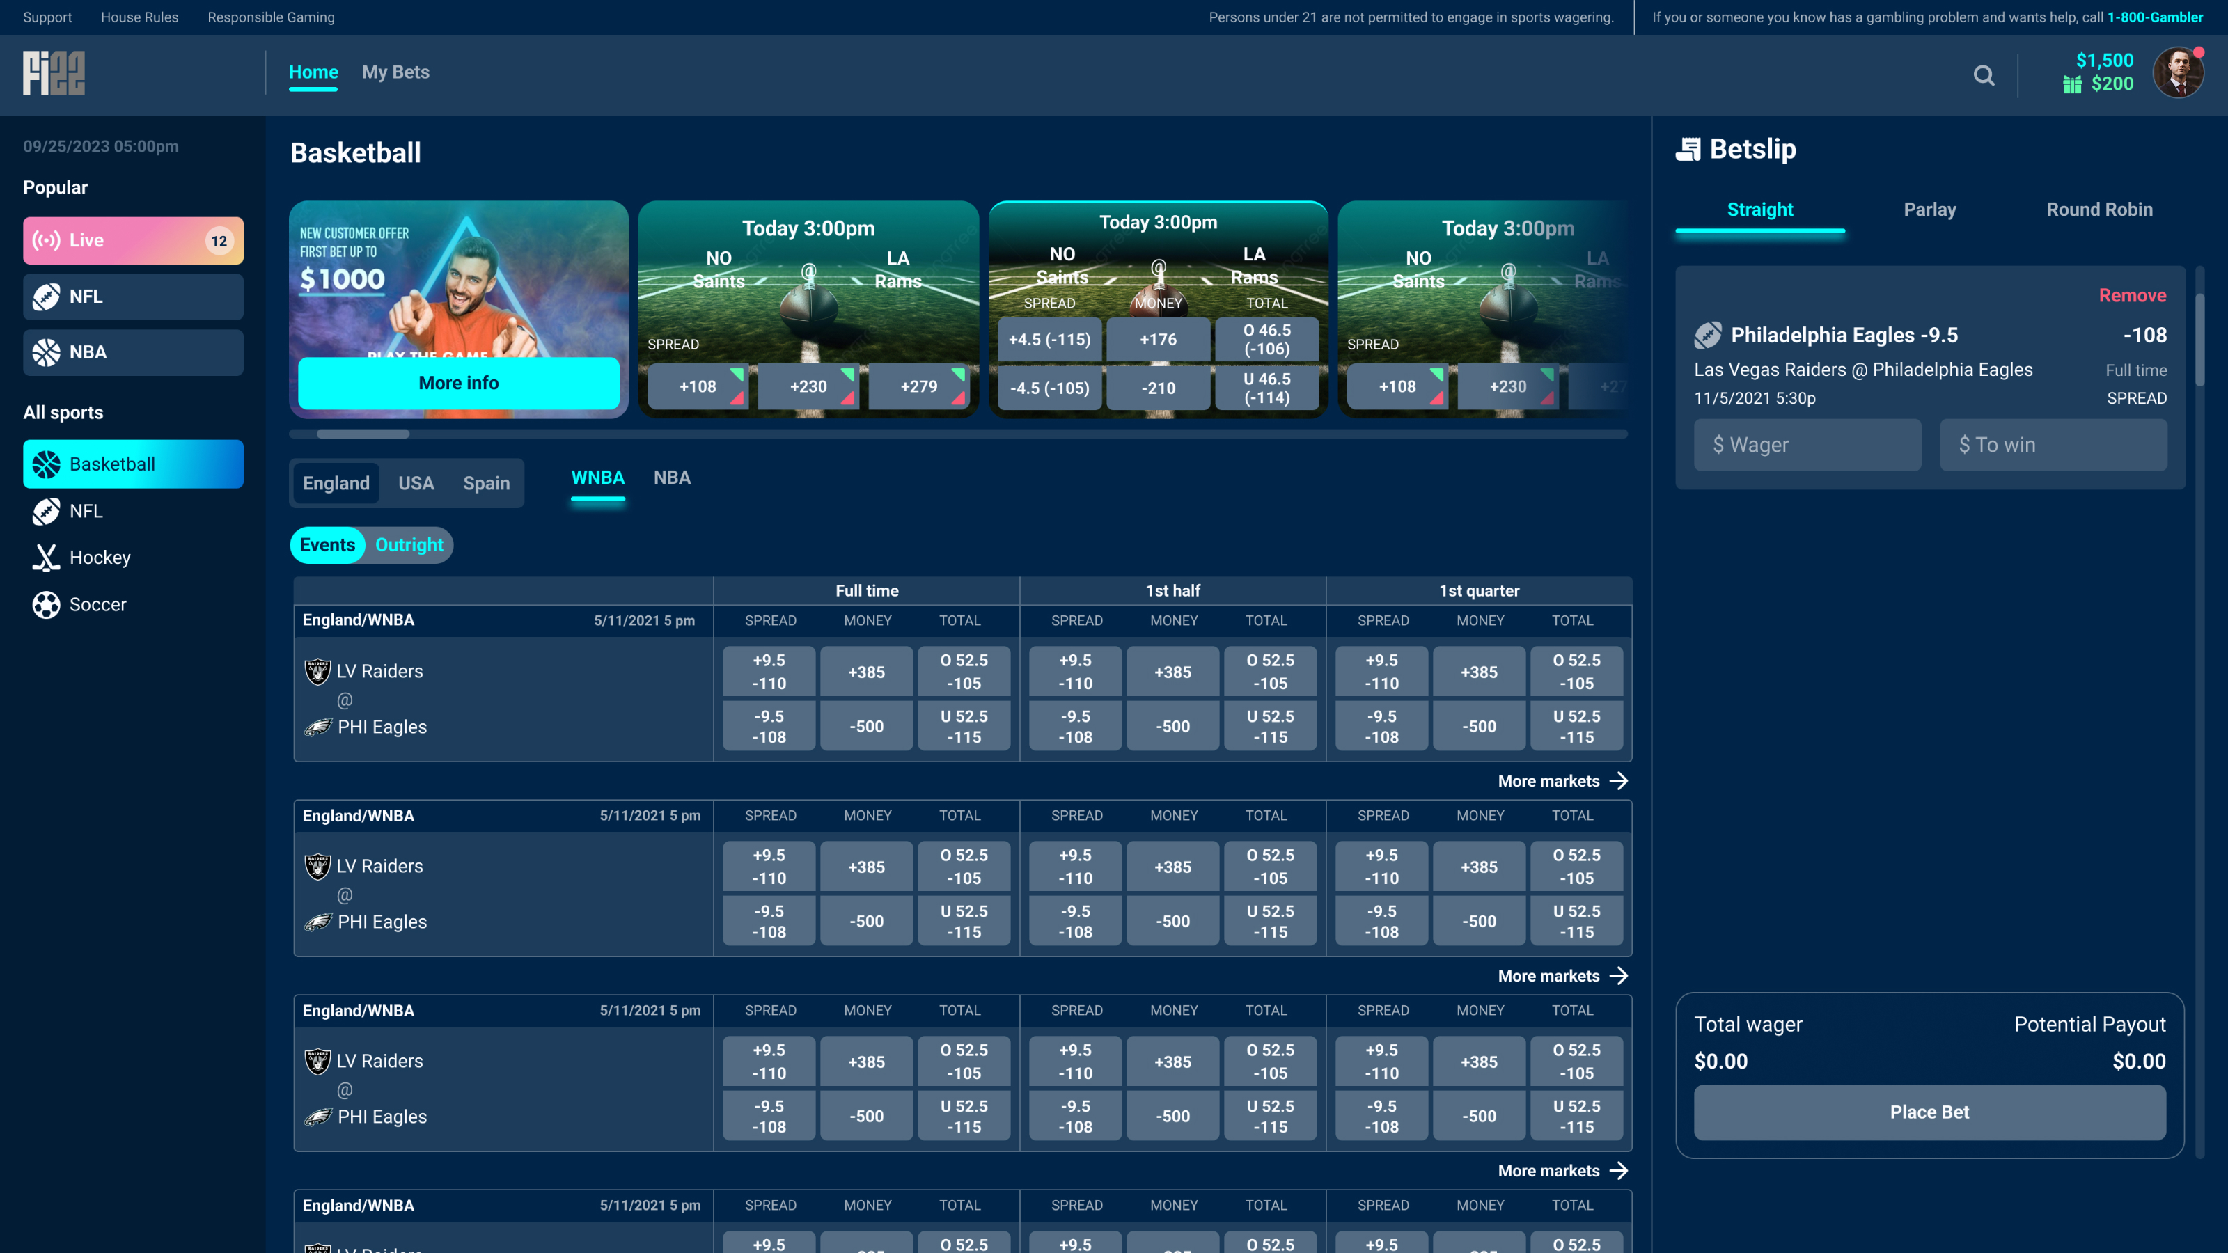The width and height of the screenshot is (2228, 1253).
Task: Click the gift bonus balance icon
Action: 2071,84
